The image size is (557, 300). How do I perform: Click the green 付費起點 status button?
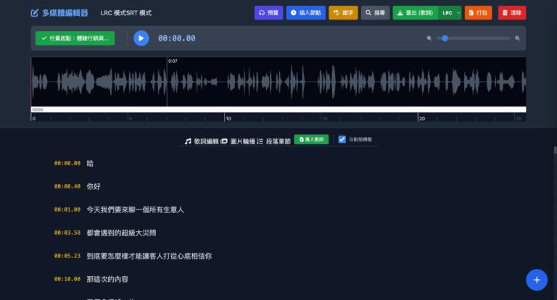75,38
